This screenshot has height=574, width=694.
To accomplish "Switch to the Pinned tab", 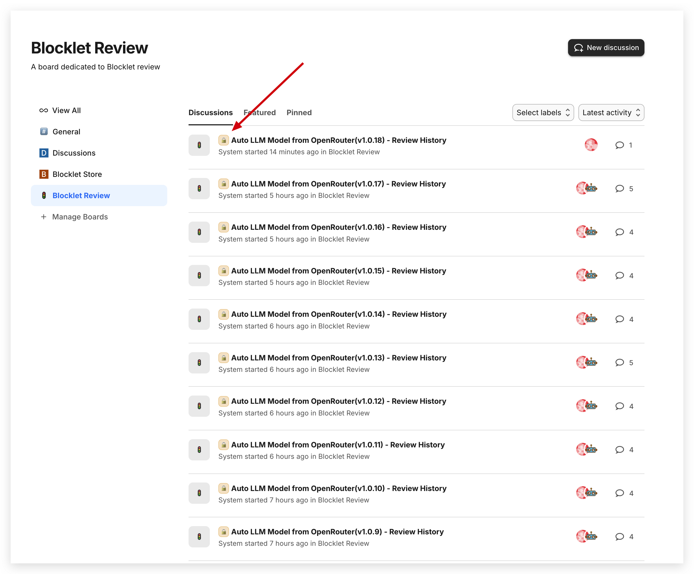I will [x=299, y=113].
